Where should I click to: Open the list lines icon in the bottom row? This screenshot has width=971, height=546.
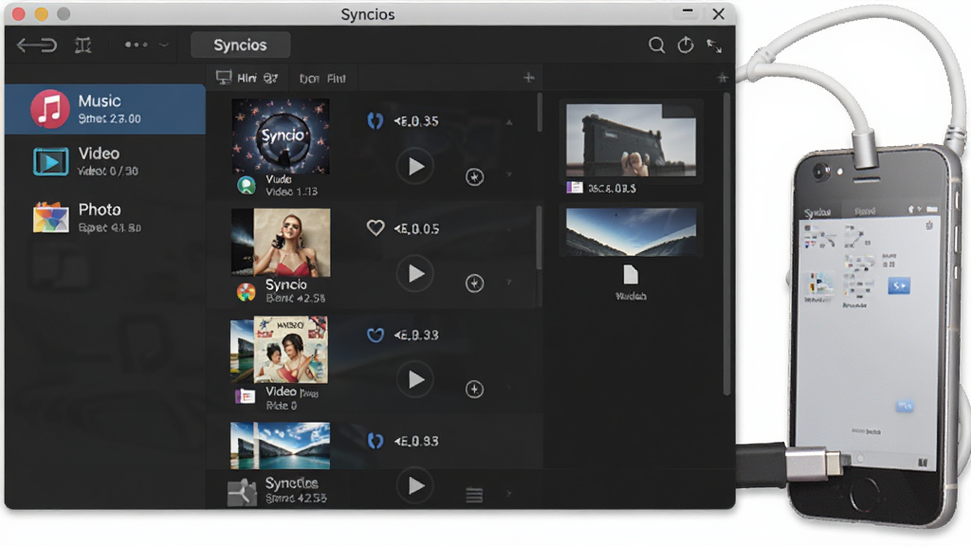(x=474, y=495)
